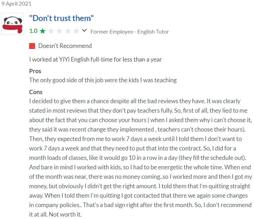The width and height of the screenshot is (254, 219).
Task: Click the second gray rating star
Action: [51, 31]
